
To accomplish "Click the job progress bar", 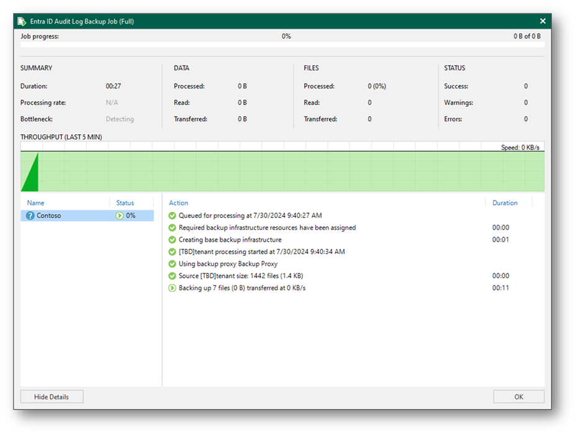I will pos(282,45).
